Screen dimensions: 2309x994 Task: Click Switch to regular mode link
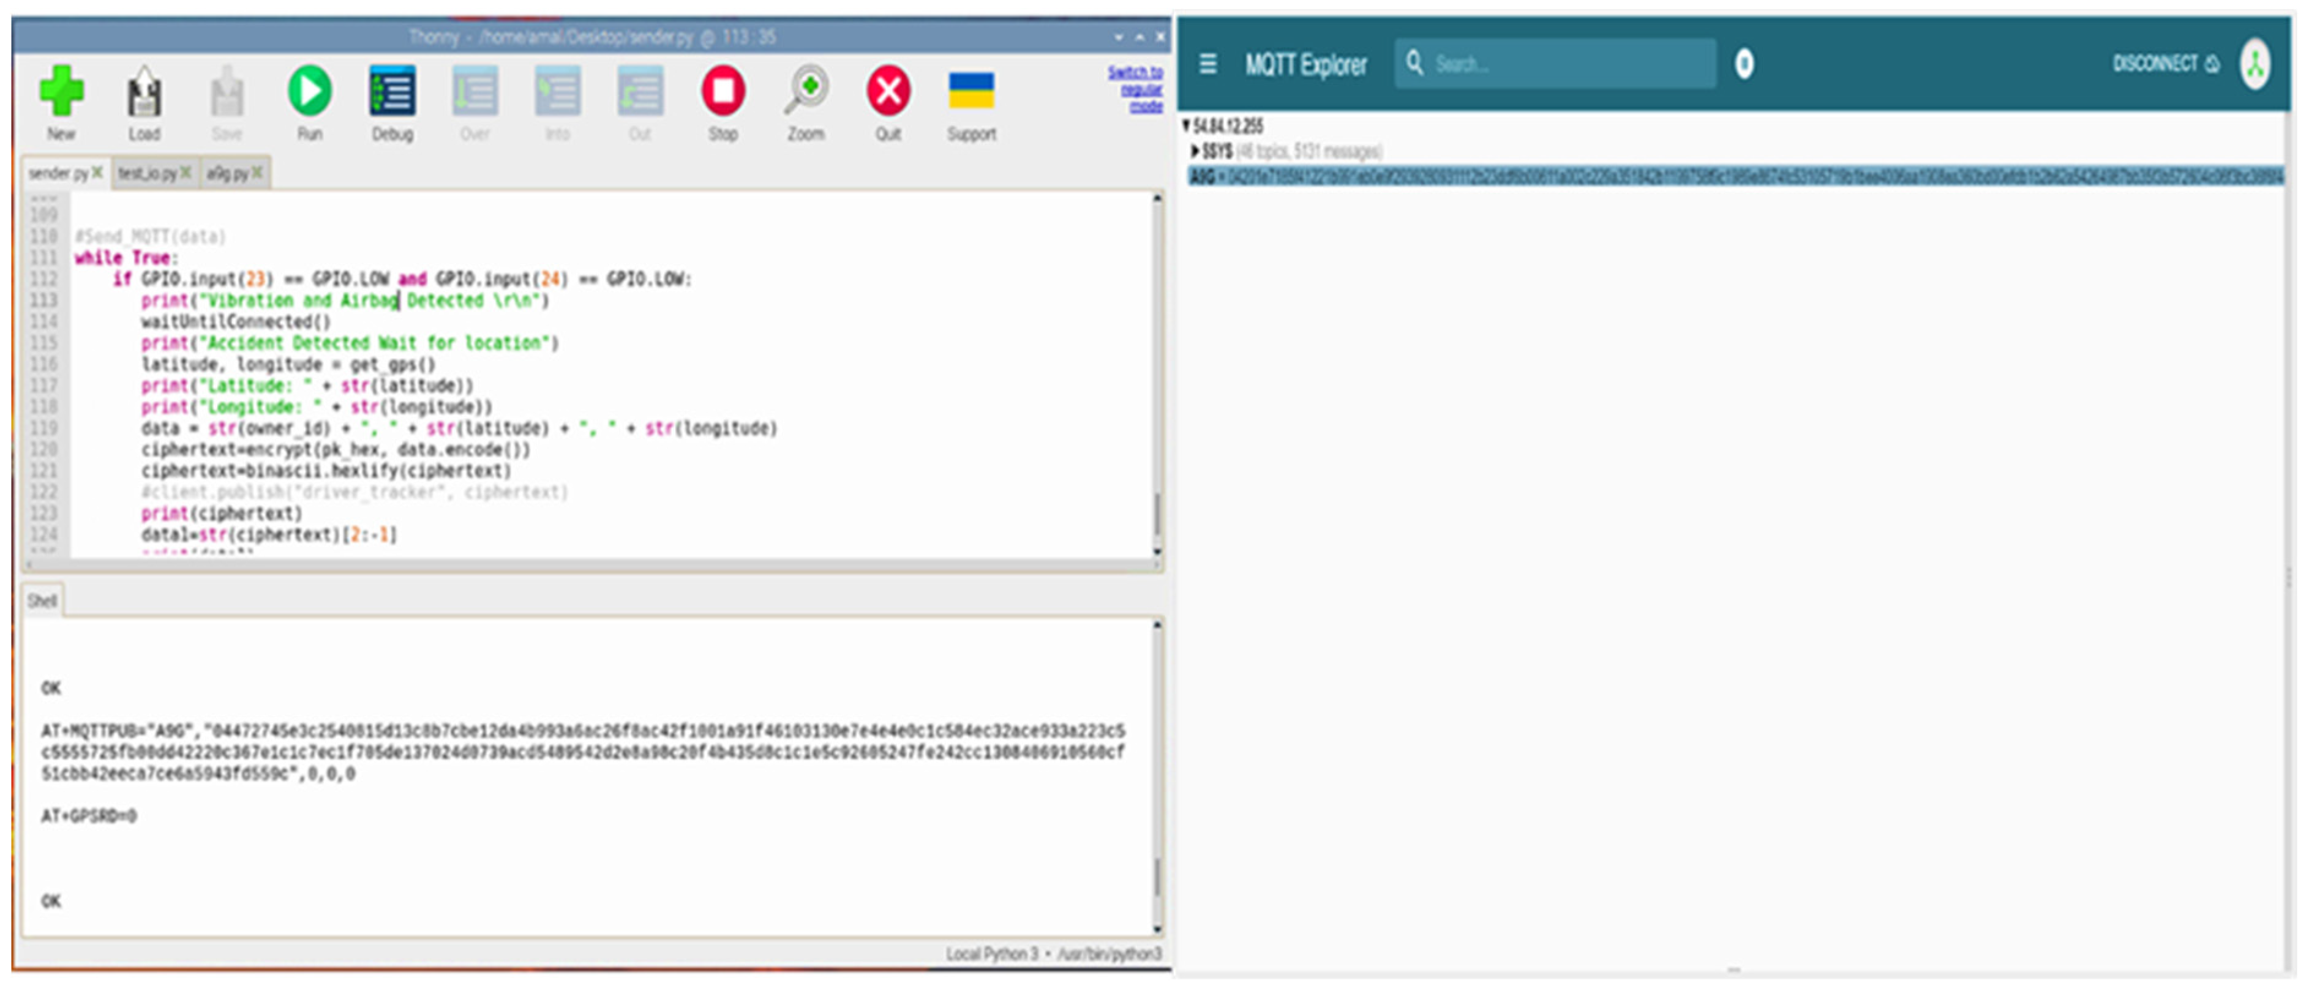(x=1136, y=89)
